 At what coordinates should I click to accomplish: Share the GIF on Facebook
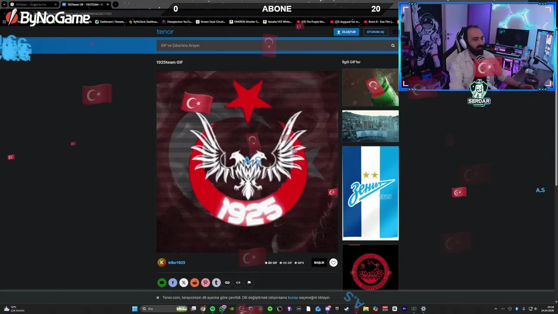(x=173, y=283)
